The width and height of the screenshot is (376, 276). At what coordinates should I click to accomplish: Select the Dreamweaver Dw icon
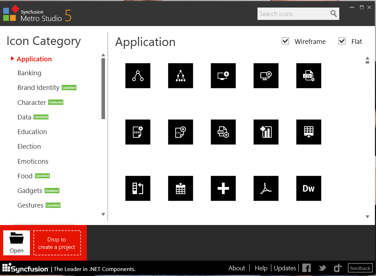point(309,188)
